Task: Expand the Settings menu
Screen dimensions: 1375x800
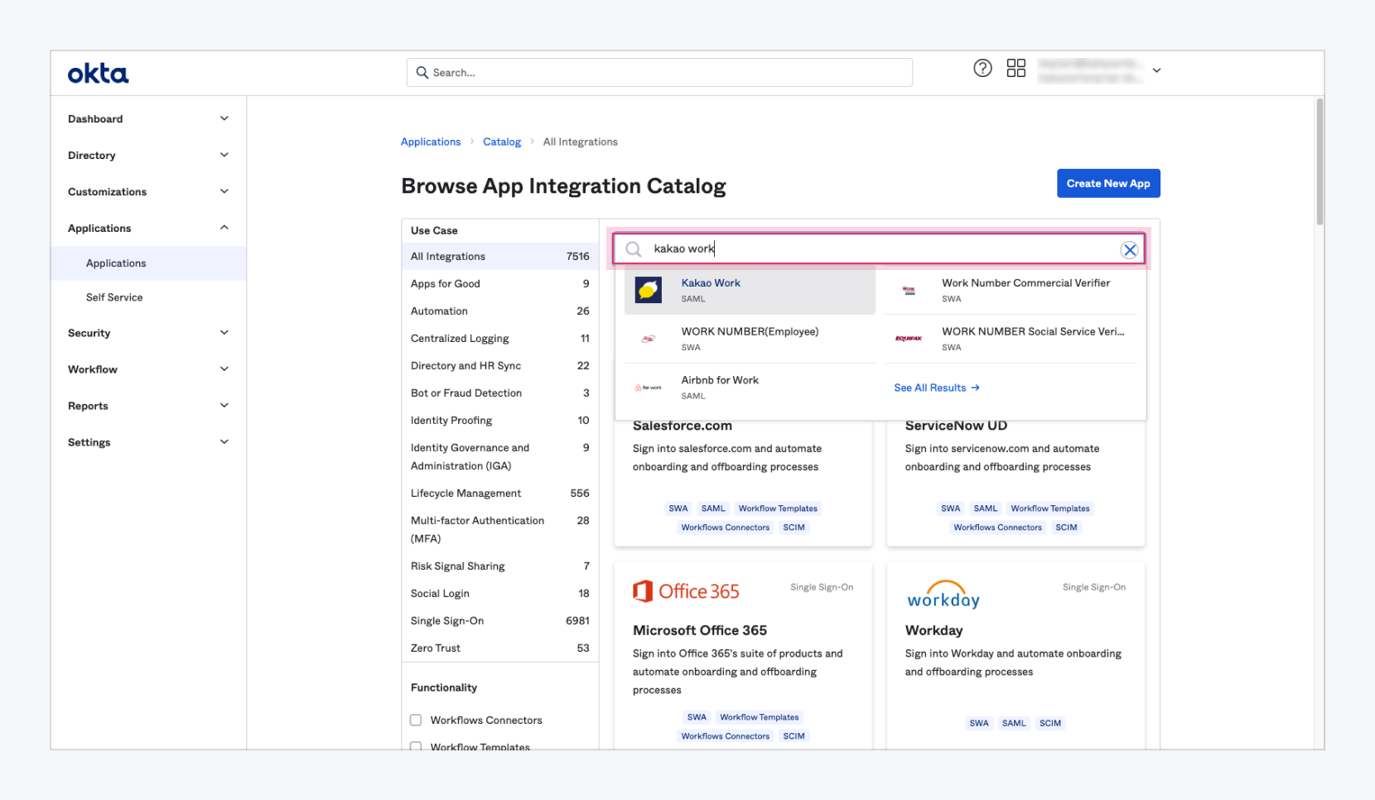Action: pos(148,442)
